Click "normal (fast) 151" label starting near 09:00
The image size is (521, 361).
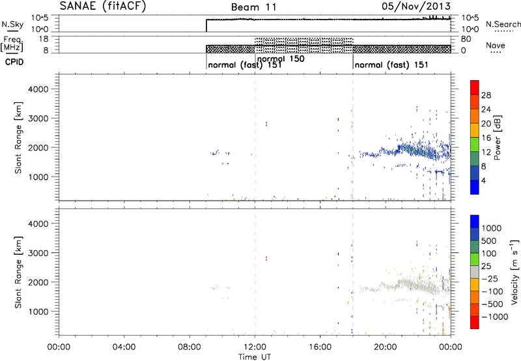tap(245, 65)
